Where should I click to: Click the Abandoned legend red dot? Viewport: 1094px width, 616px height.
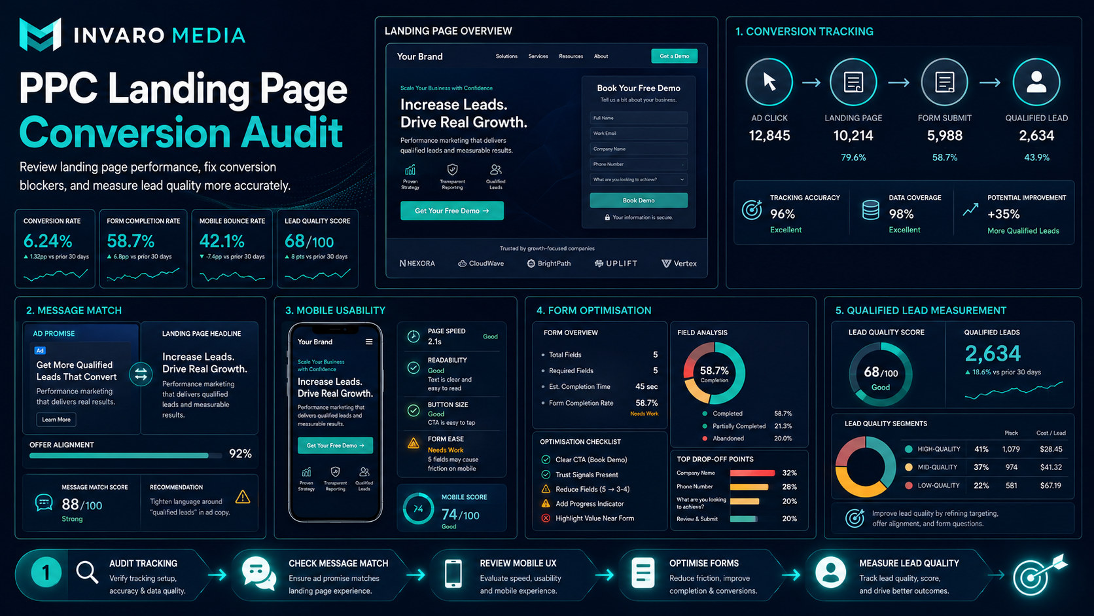705,439
